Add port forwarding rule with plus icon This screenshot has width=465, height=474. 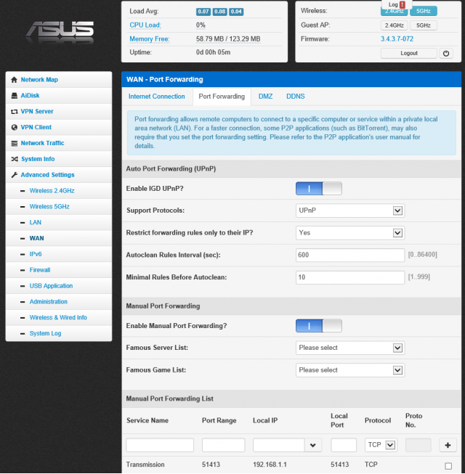448,445
